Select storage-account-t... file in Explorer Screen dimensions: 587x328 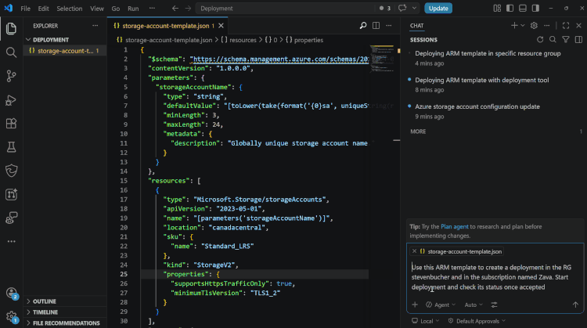coord(65,51)
